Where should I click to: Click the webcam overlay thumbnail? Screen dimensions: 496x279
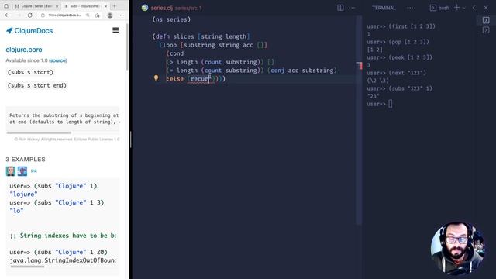(x=457, y=247)
